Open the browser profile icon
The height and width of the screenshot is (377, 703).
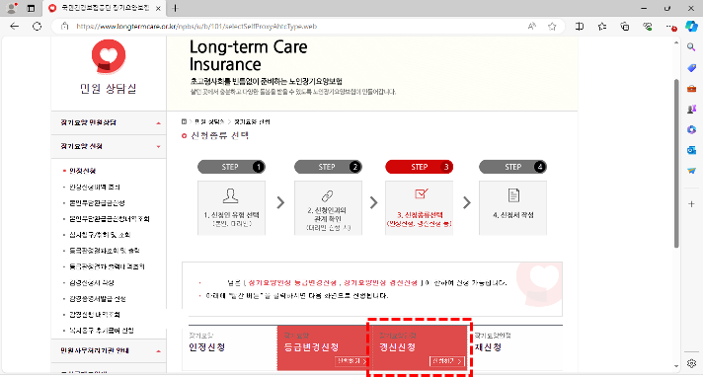click(12, 8)
